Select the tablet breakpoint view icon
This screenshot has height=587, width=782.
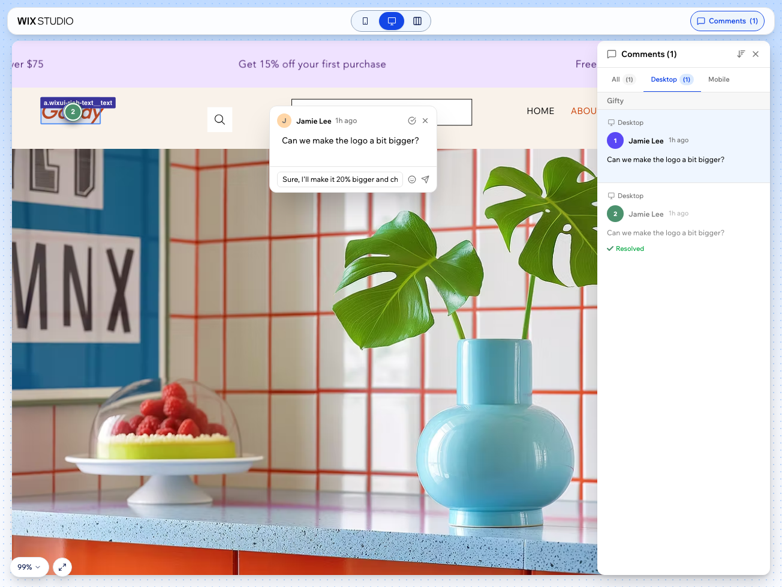417,21
